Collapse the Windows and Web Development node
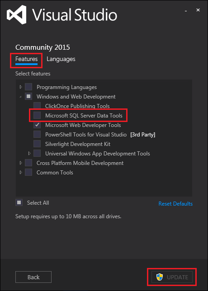208x291 pixels. pyautogui.click(x=21, y=97)
